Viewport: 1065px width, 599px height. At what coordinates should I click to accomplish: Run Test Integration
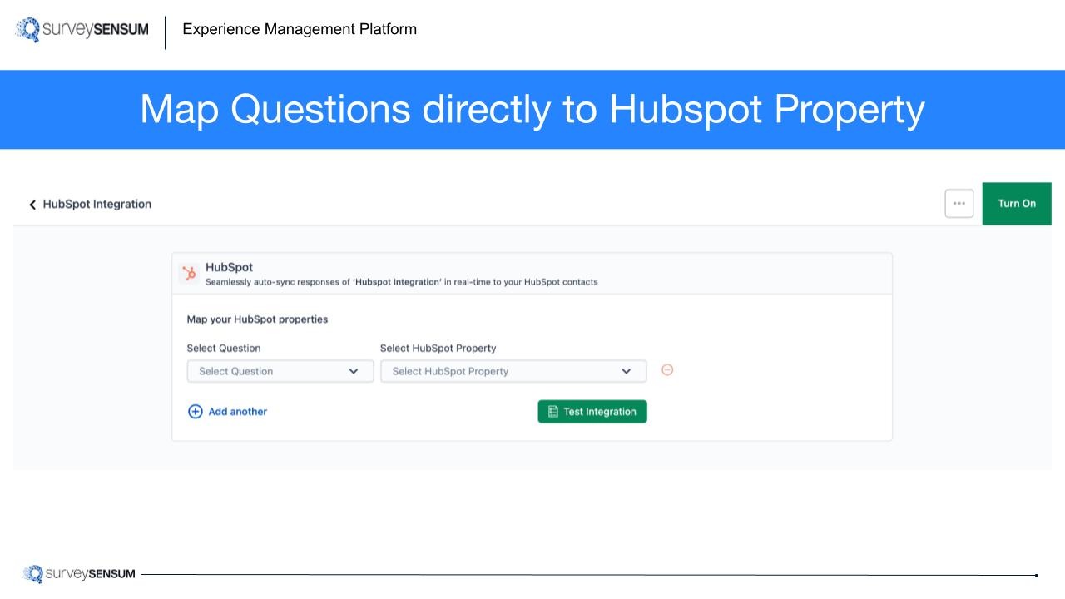pos(592,411)
